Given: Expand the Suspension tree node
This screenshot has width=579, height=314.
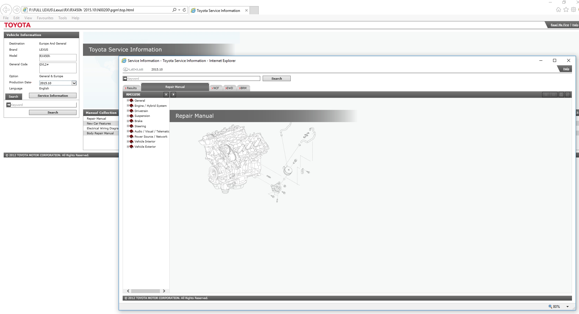Looking at the screenshot, I should pyautogui.click(x=128, y=116).
